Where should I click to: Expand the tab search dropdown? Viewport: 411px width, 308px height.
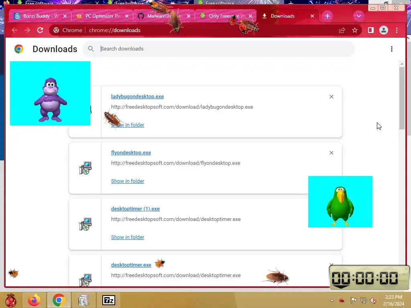point(358,16)
